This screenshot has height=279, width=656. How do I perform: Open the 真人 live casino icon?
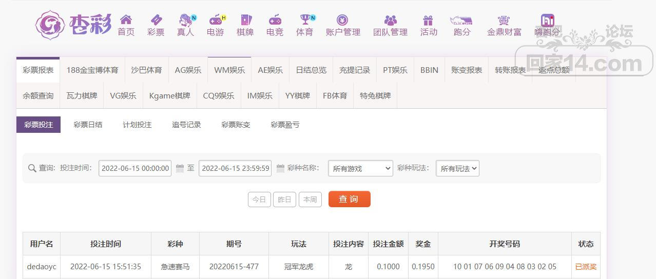pos(185,20)
